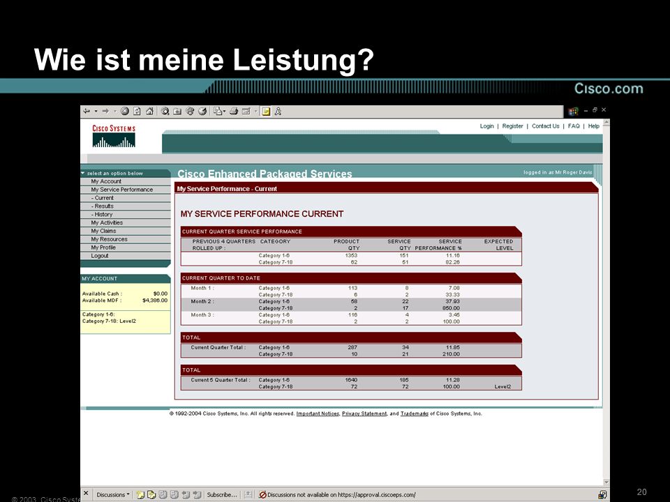Toggle the Show/Hide Discussion Pane icon
Screen dimensions: 670x502
[x=248, y=495]
